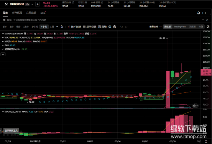Click the undo arrow in chart toolbar
212x144 pixels.
point(122,27)
